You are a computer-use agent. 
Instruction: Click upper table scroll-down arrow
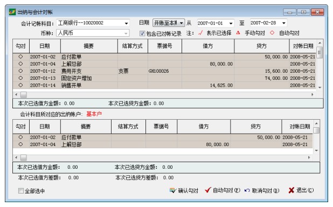[320, 87]
